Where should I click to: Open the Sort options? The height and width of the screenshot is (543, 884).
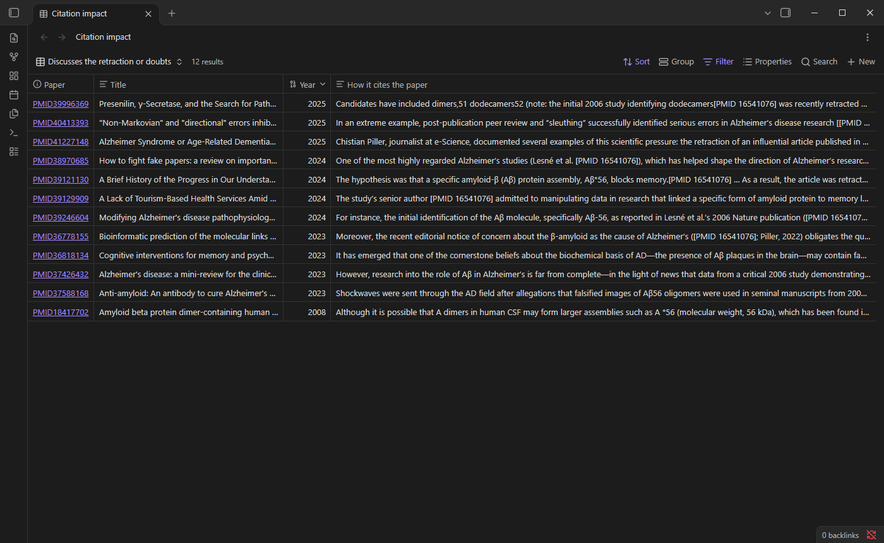point(636,62)
